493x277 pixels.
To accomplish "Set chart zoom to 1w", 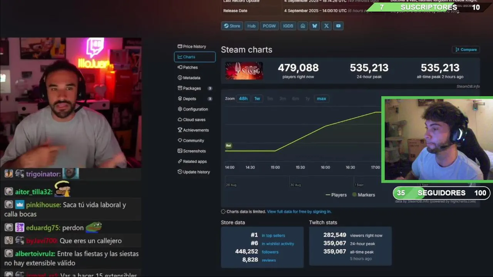I will (257, 98).
